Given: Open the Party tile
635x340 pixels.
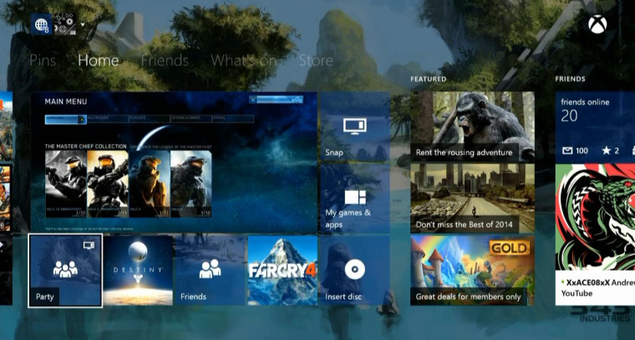Looking at the screenshot, I should [65, 271].
